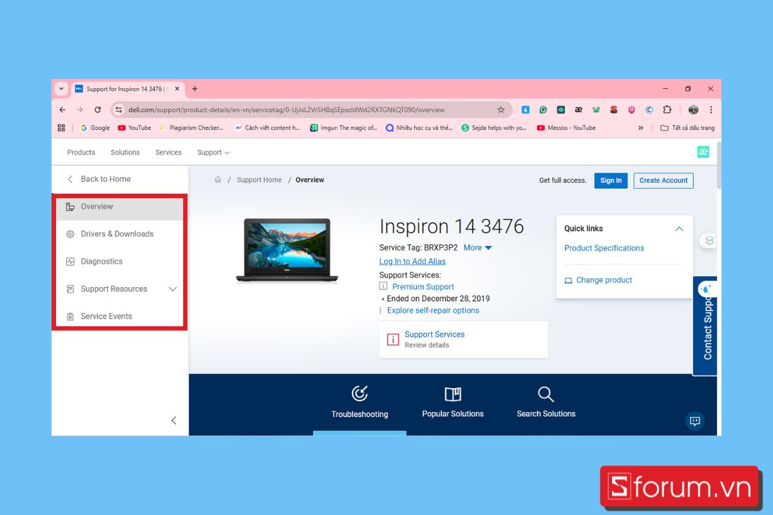Expand the More dropdown by Service Tag
This screenshot has height=515, width=773.
click(x=477, y=248)
